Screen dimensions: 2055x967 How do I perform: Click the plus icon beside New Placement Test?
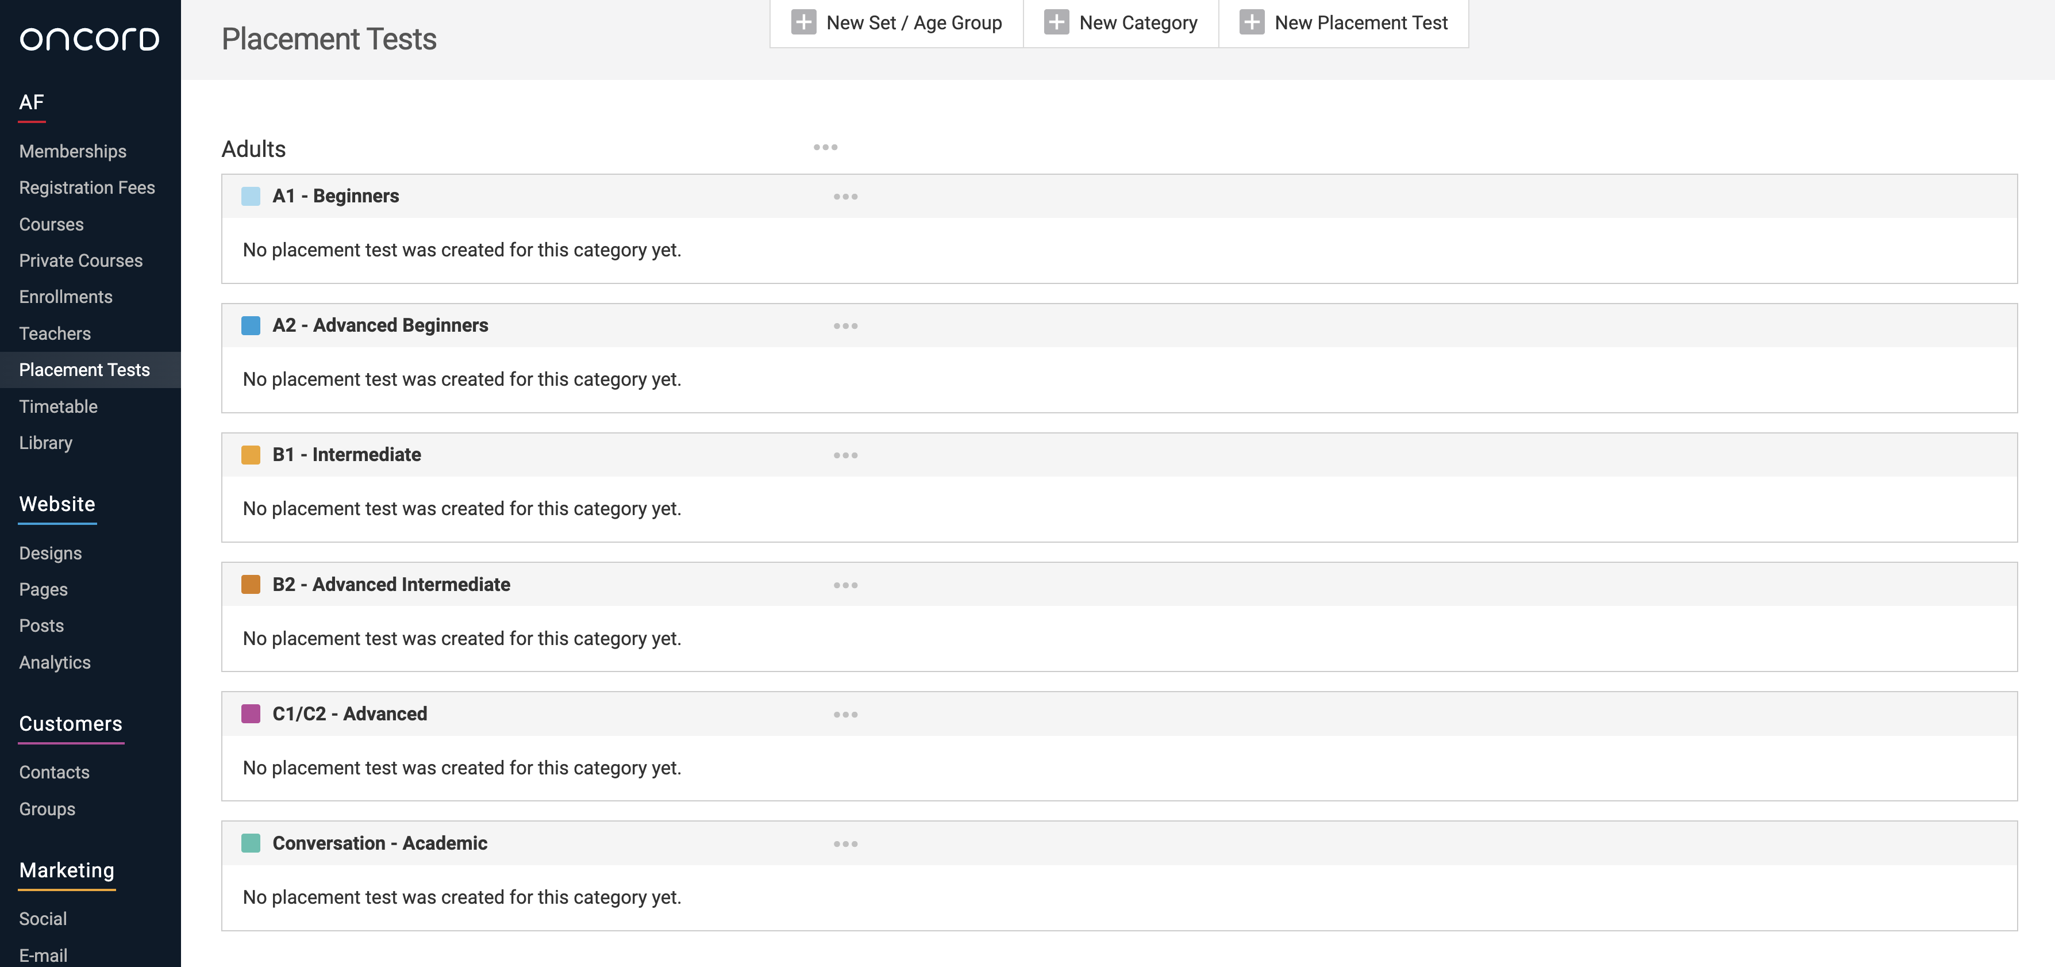(x=1252, y=22)
